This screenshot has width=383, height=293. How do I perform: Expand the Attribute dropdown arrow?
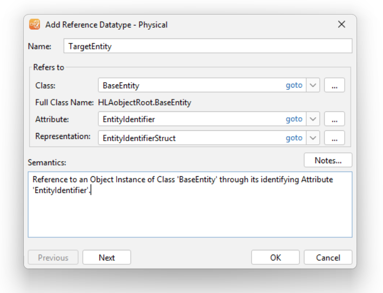pos(313,119)
